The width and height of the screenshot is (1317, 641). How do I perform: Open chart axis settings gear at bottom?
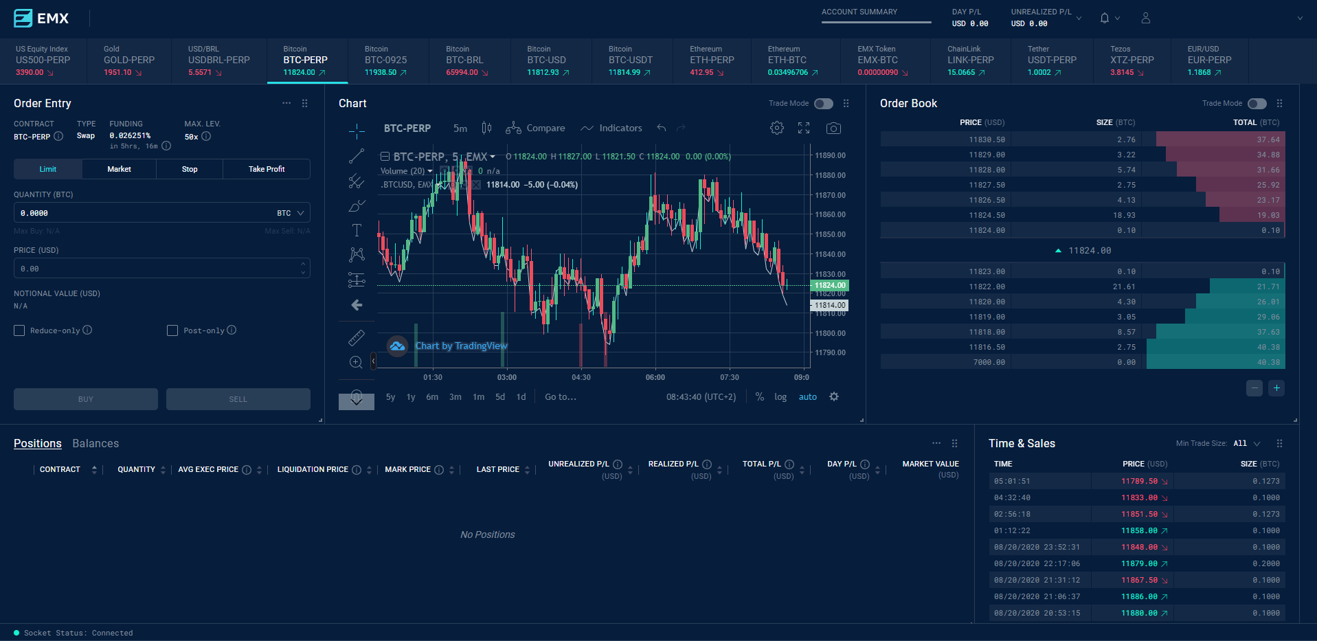click(x=834, y=396)
